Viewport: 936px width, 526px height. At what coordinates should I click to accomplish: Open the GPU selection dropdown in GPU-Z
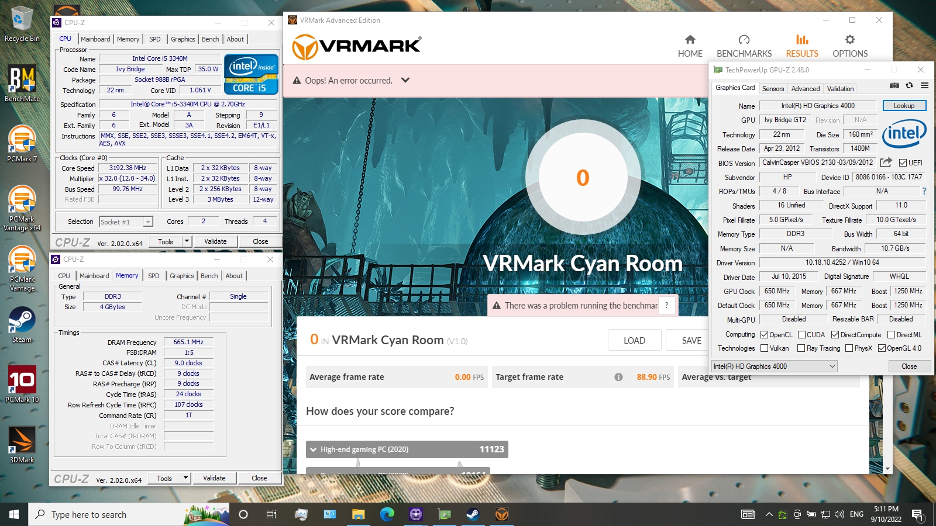[775, 366]
